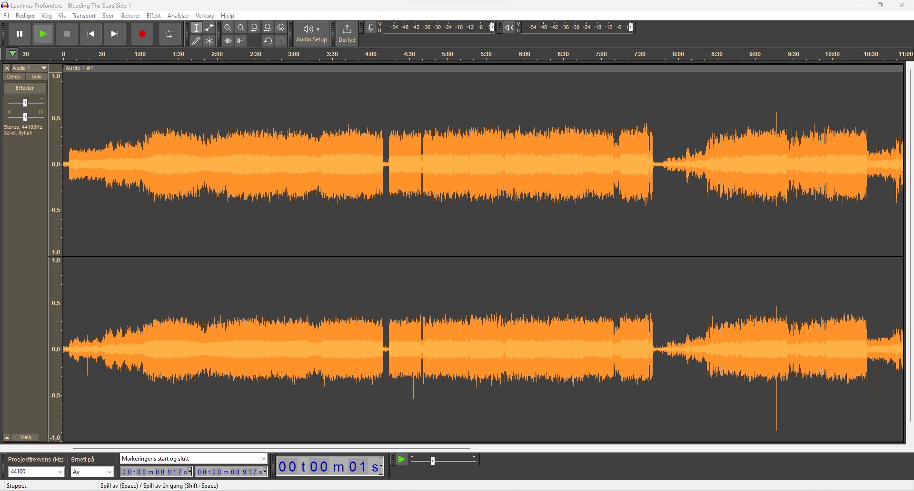The height and width of the screenshot is (491, 914).
Task: Click the Trim audio outside selection icon
Action: click(228, 41)
